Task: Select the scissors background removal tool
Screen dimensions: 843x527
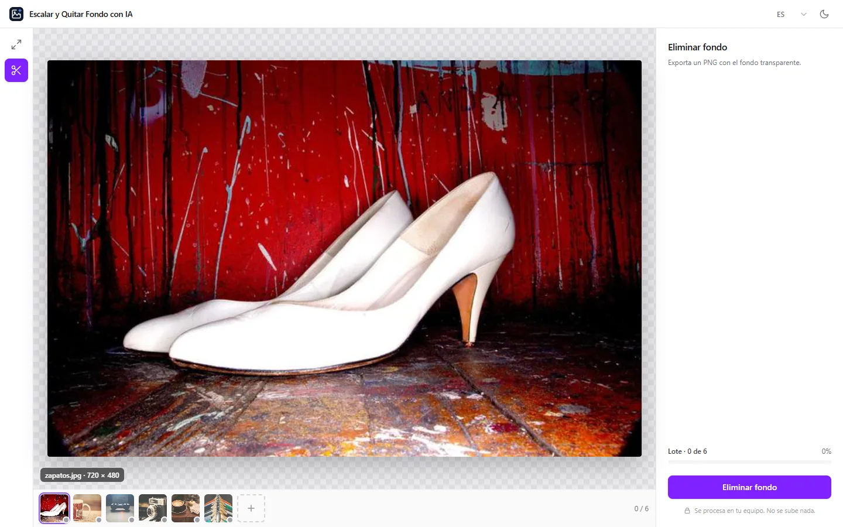Action: [x=16, y=70]
